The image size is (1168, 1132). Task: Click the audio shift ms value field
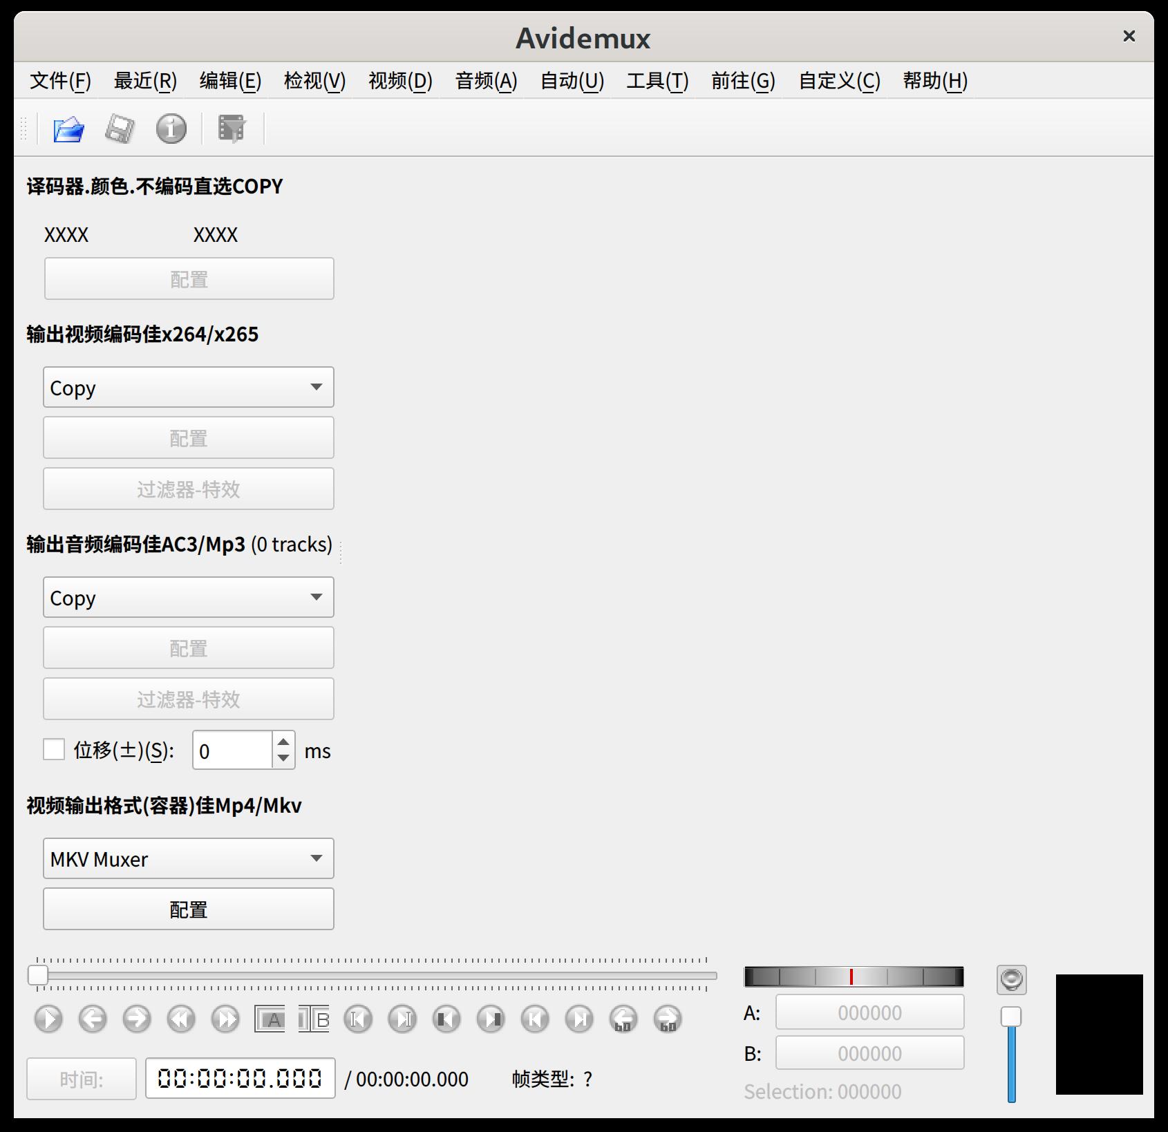pyautogui.click(x=232, y=751)
